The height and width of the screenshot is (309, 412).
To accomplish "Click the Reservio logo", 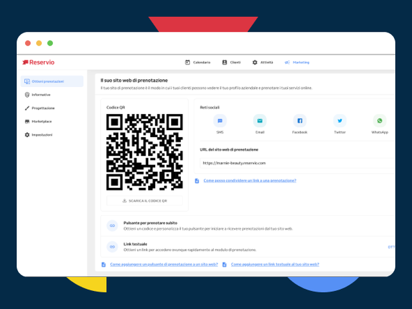I will coord(39,62).
